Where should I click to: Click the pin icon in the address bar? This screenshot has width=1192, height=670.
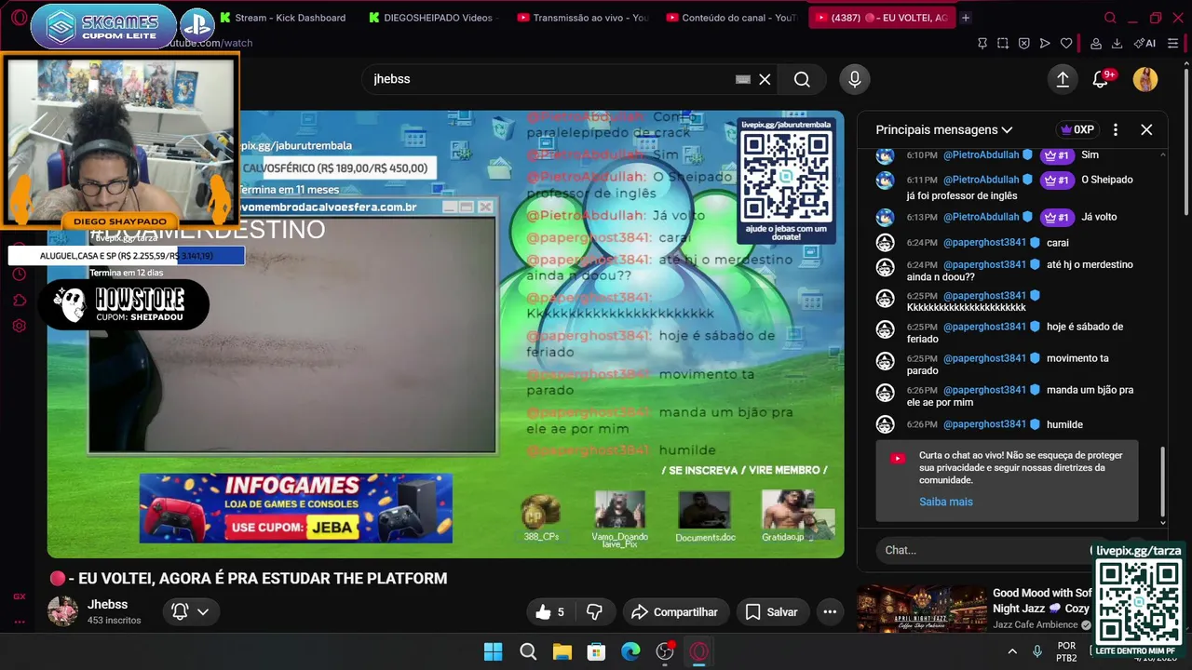click(982, 43)
